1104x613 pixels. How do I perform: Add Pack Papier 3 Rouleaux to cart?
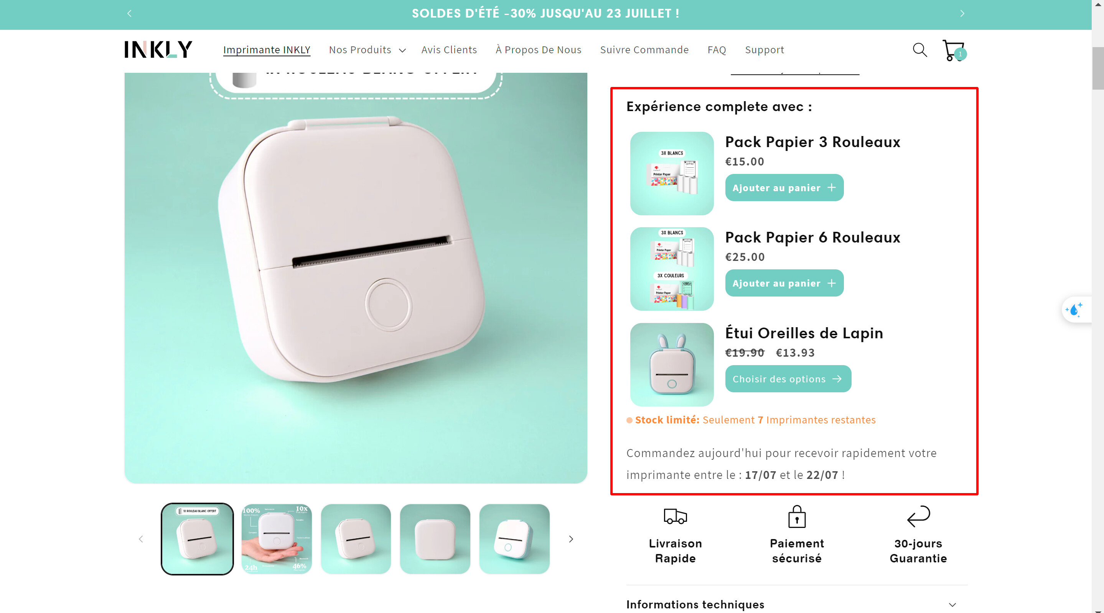coord(784,187)
